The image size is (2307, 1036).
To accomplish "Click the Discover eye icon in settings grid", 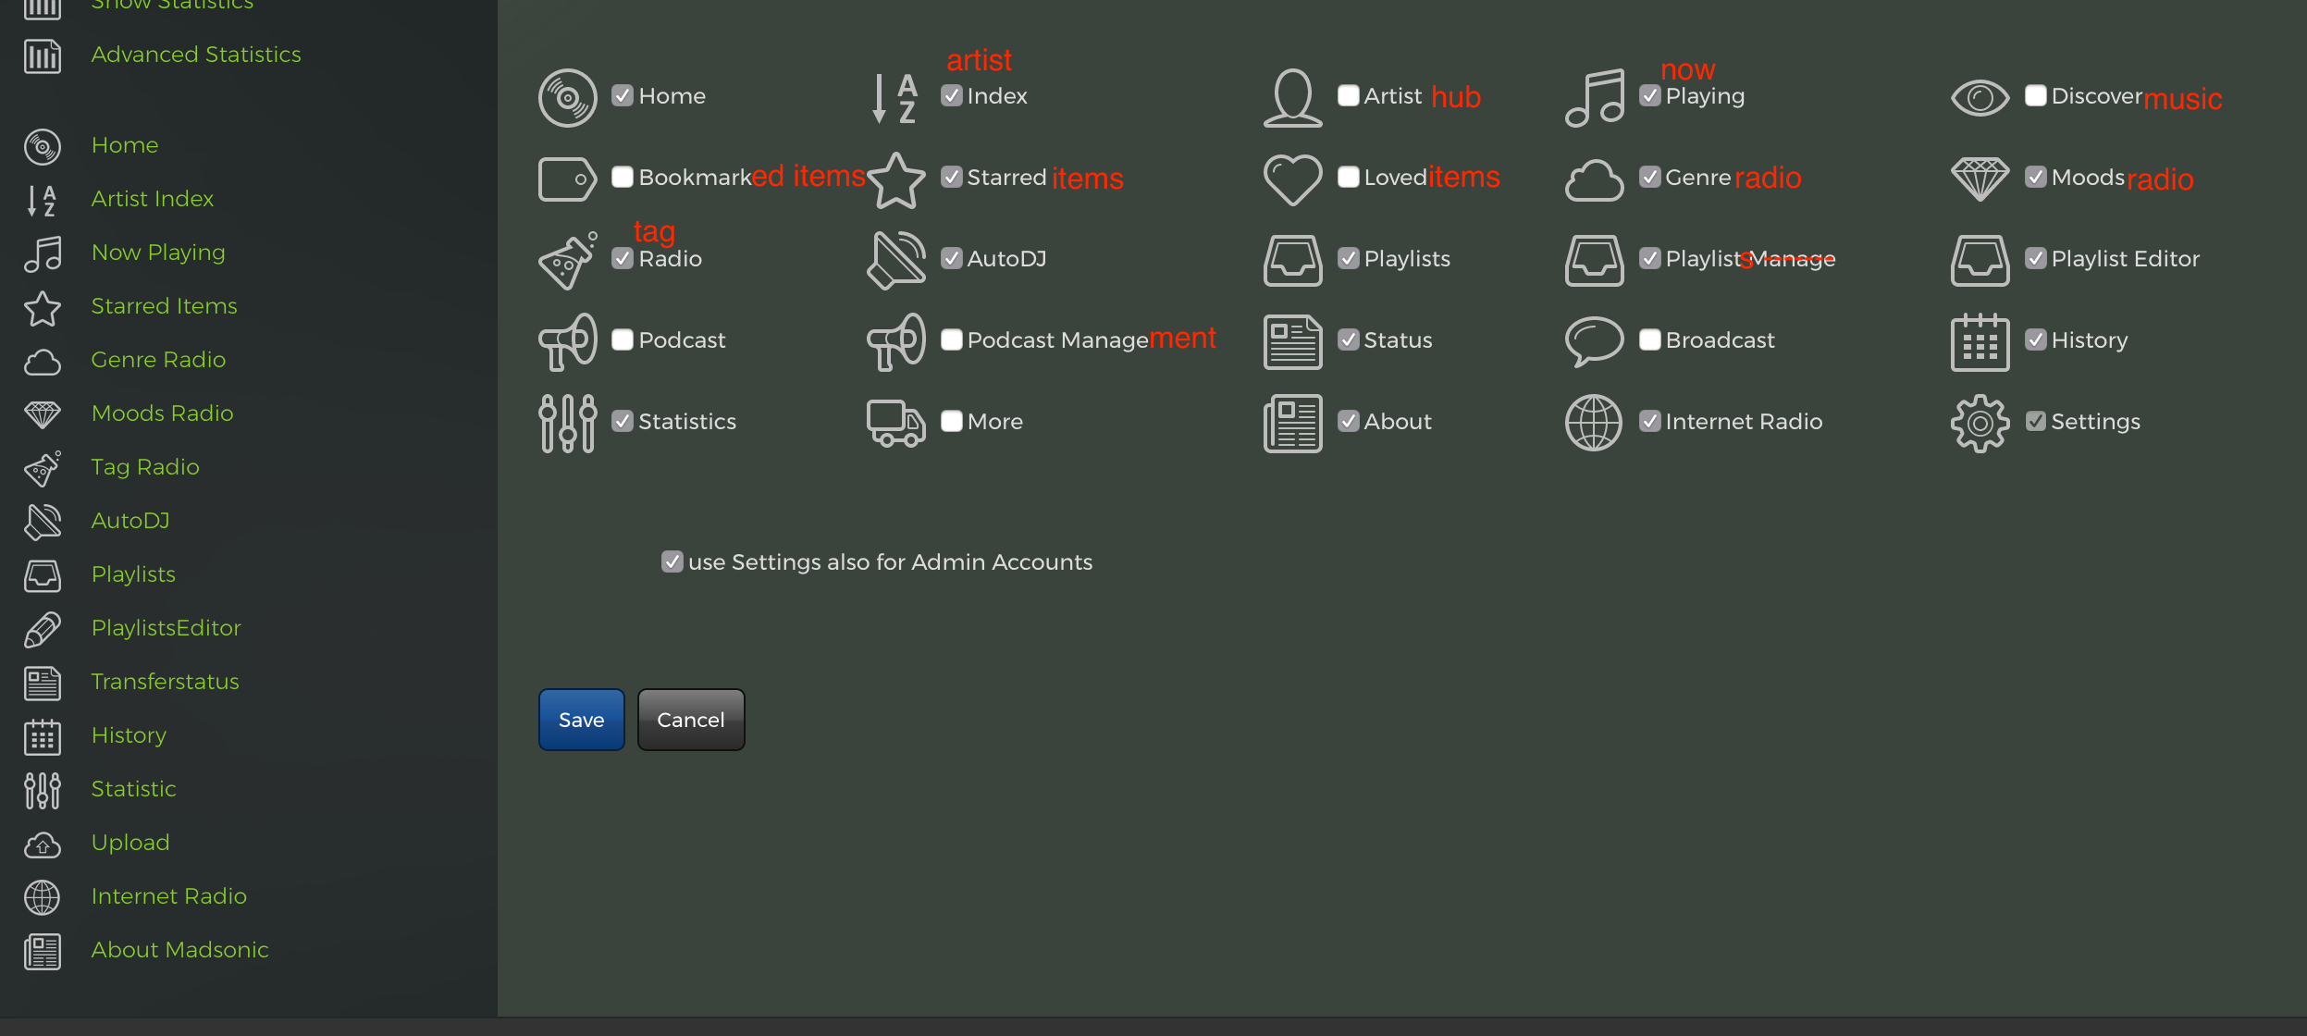I will point(1980,97).
